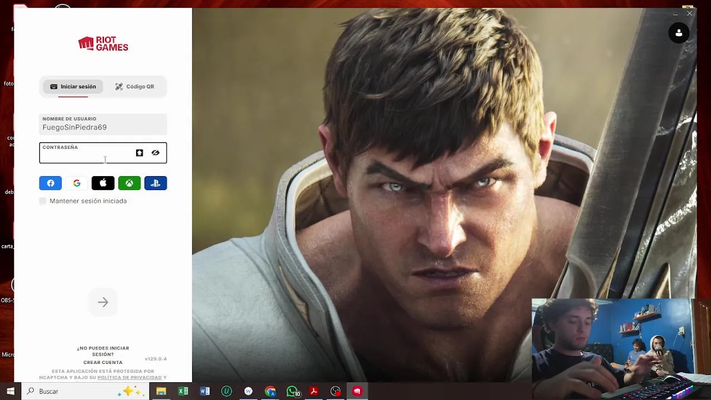Open ¿No puedes iniciar sesión? link

click(x=103, y=351)
